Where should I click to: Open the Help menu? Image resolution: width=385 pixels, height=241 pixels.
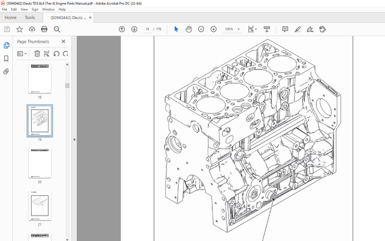point(62,9)
